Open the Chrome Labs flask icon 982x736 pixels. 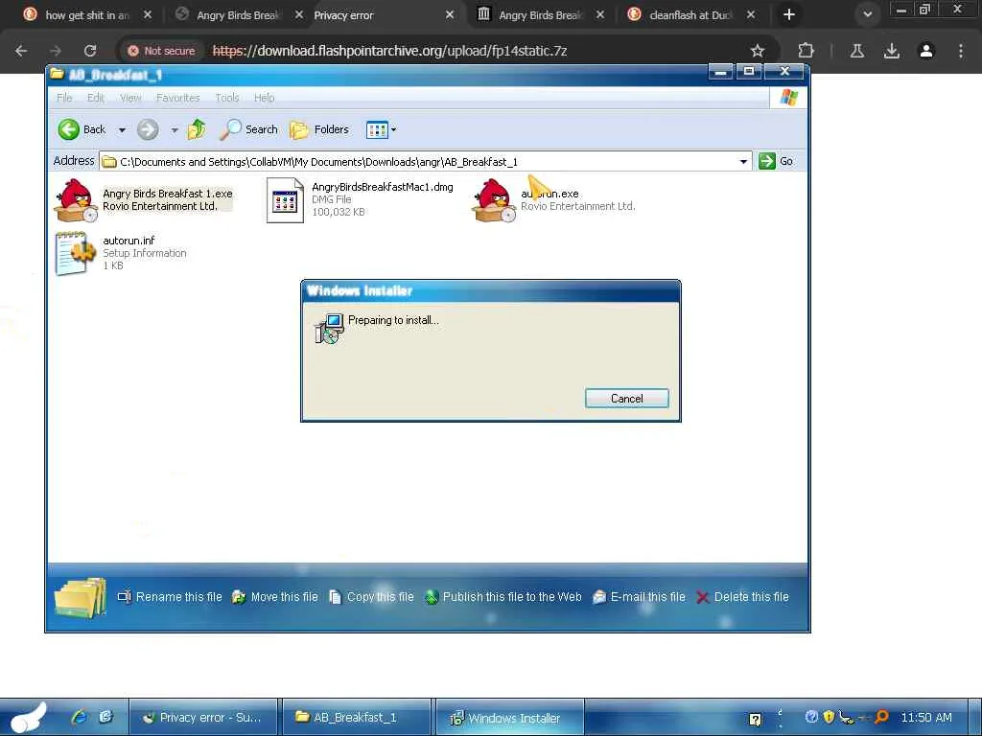(x=856, y=51)
